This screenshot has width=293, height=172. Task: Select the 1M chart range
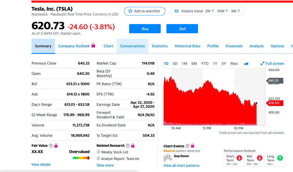click(x=185, y=63)
